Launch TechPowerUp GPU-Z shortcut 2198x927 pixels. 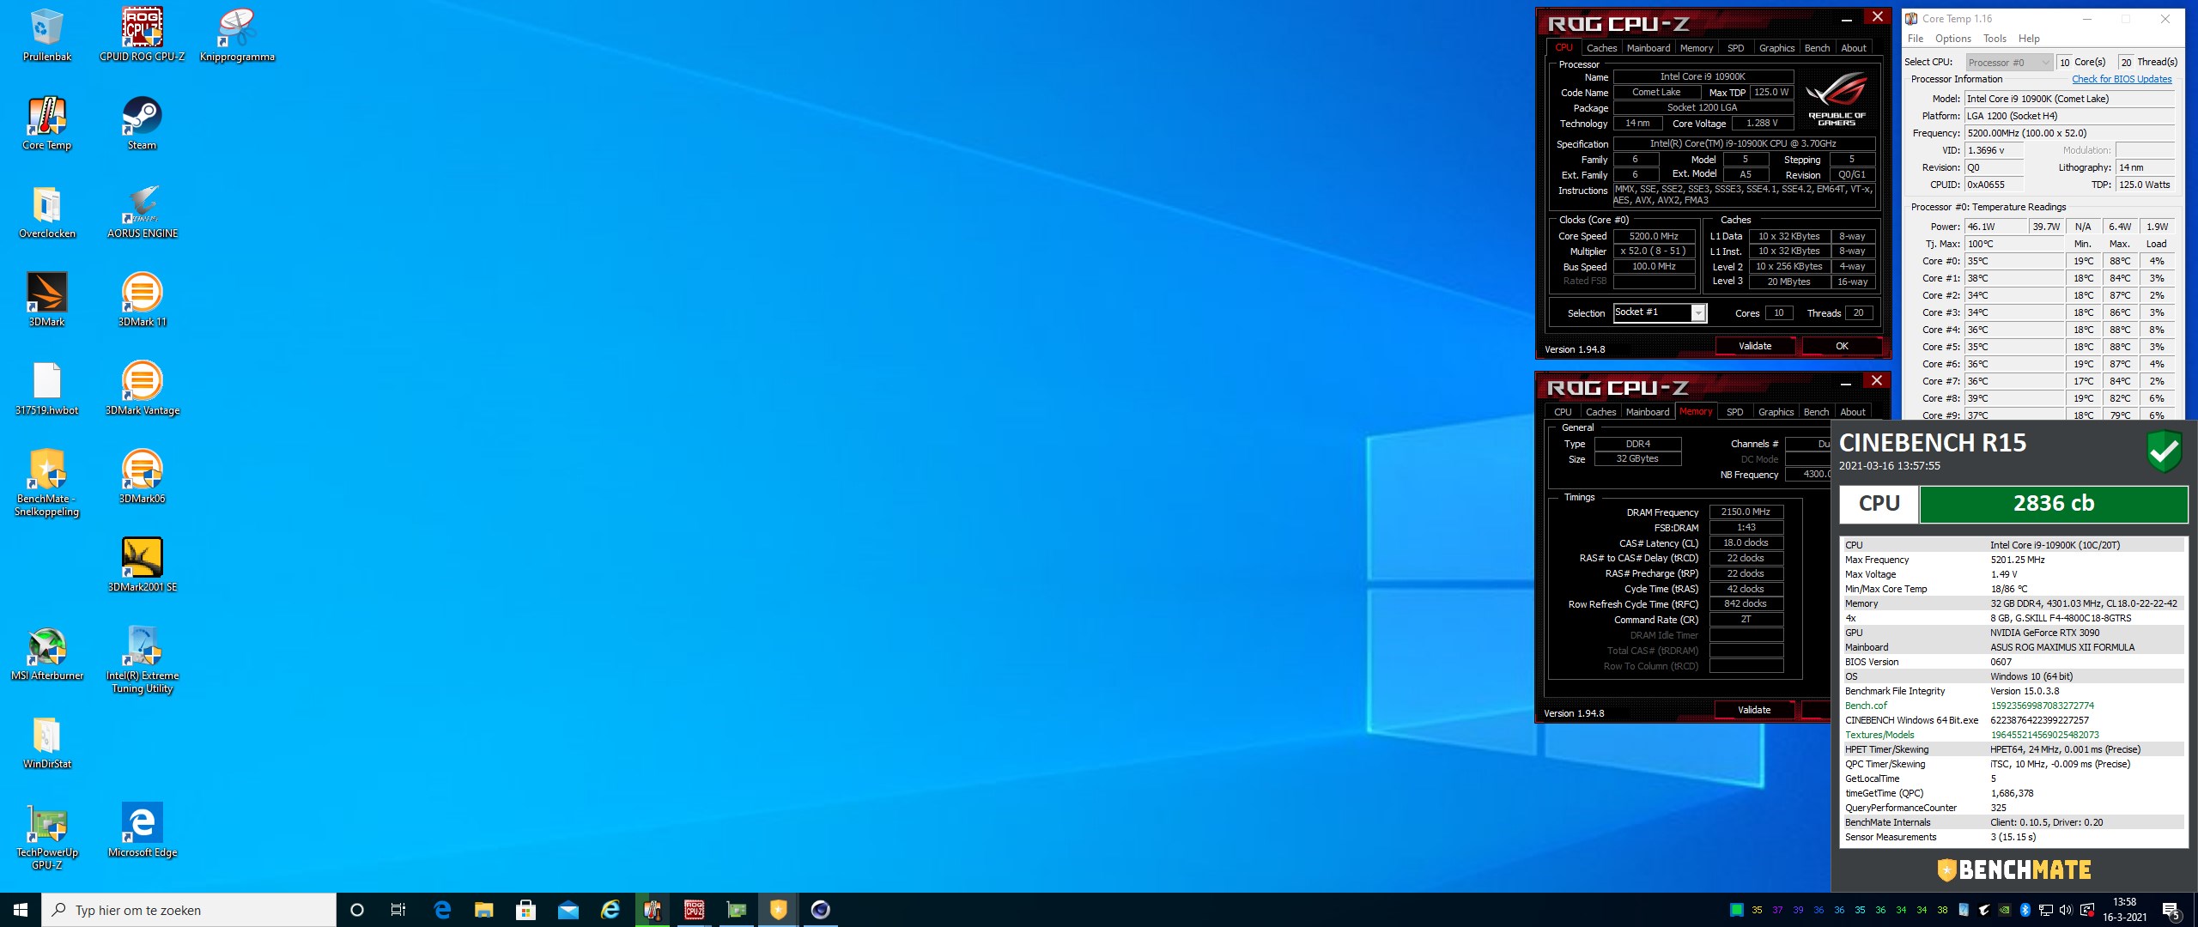46,837
